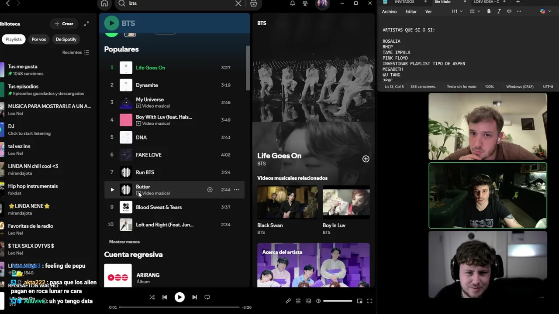Open Spotify notifications bell
The width and height of the screenshot is (559, 314).
pyautogui.click(x=293, y=3)
